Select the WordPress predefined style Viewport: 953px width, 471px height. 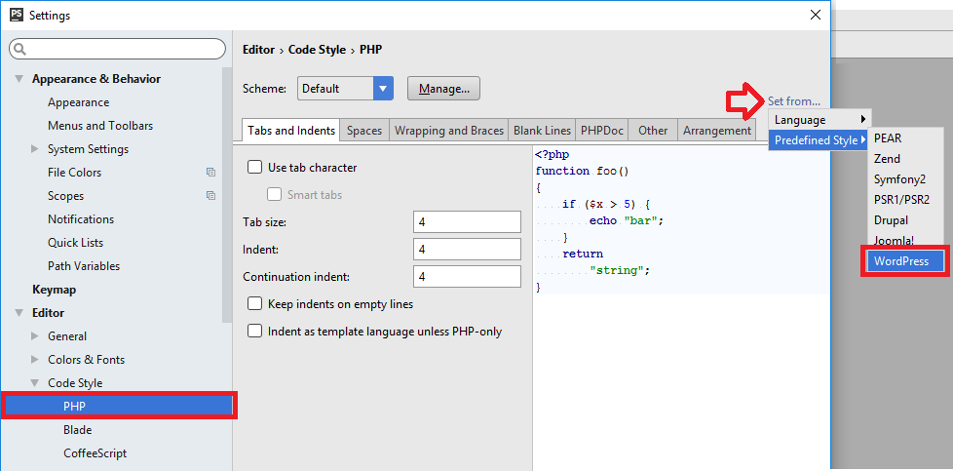[905, 261]
